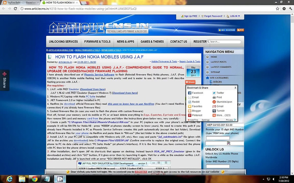This screenshot has width=294, height=183.
Task: Close the Bookmark & Share popup
Action: pos(235,88)
